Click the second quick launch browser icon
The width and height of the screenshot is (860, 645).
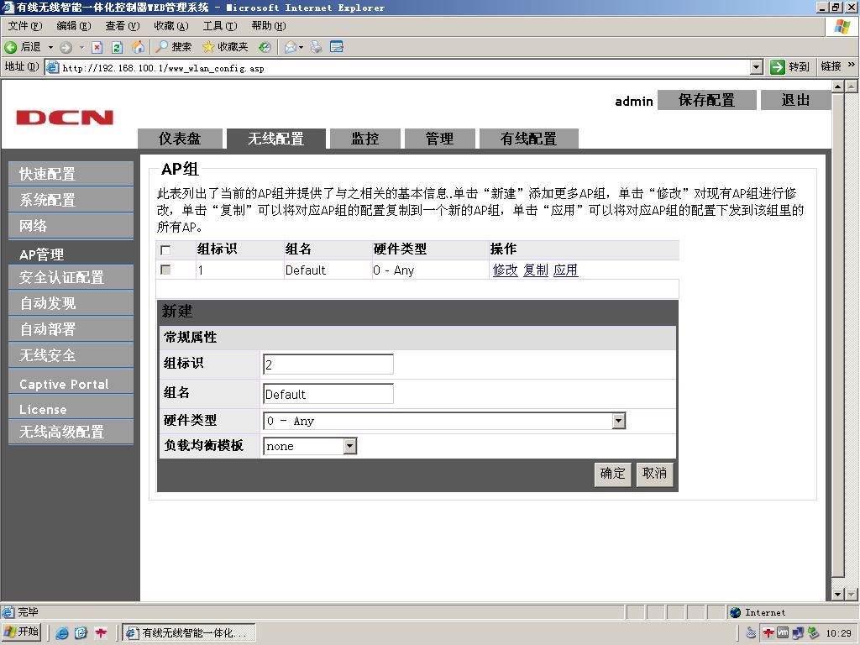(81, 633)
